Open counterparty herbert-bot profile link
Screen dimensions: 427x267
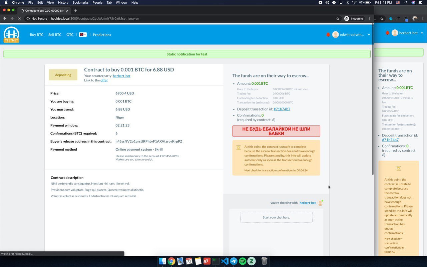121,76
